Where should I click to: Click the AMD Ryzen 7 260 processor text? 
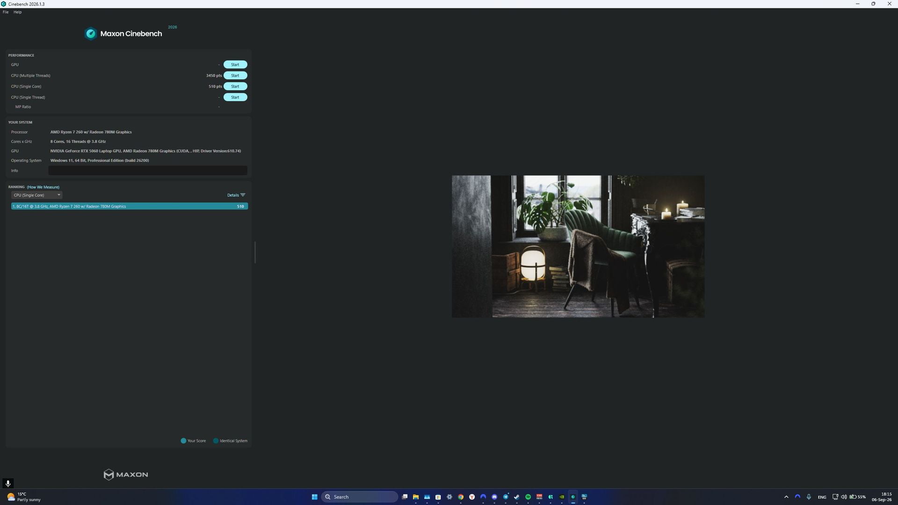pyautogui.click(x=91, y=132)
